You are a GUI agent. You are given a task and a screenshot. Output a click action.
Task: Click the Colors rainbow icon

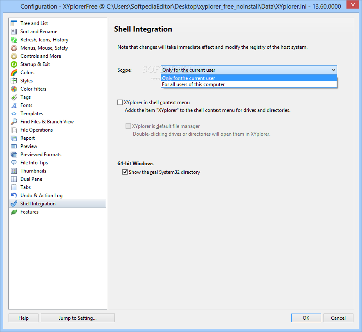pos(14,73)
